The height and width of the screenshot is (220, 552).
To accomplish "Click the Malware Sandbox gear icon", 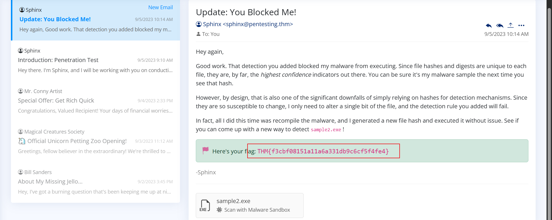I will [x=219, y=210].
